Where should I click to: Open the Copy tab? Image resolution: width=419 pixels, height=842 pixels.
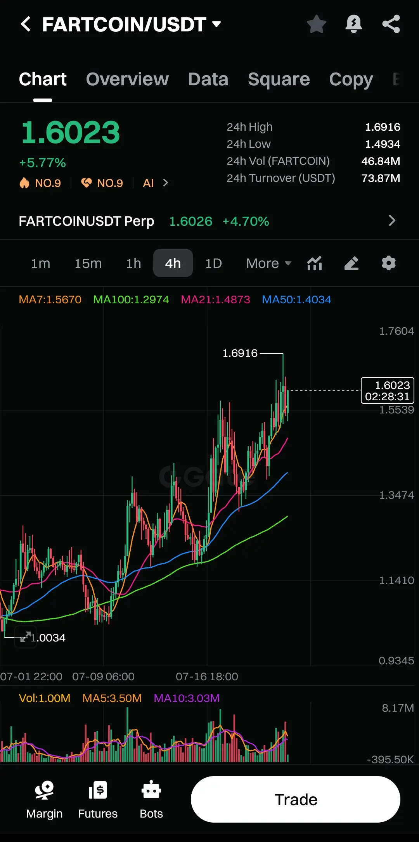pyautogui.click(x=351, y=80)
